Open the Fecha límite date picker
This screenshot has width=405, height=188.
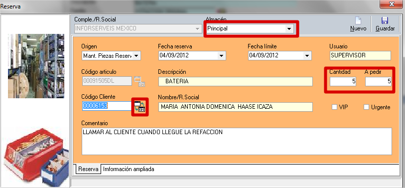point(306,55)
